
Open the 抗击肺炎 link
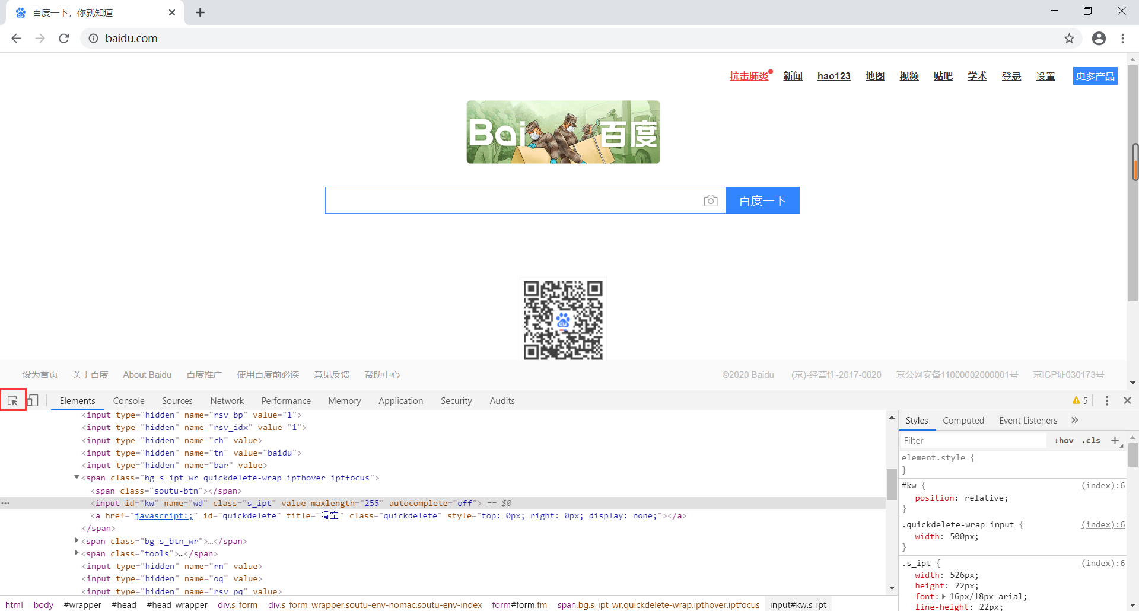(x=750, y=76)
